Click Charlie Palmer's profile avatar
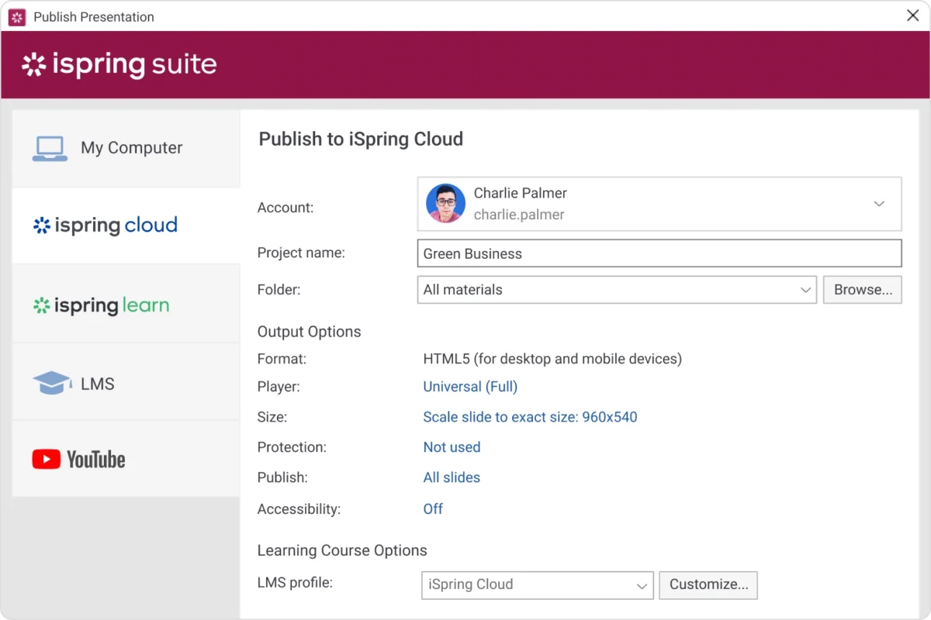931x620 pixels. (445, 204)
